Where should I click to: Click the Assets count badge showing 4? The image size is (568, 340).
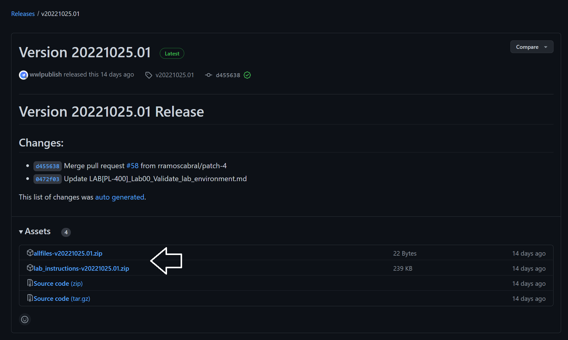(x=66, y=232)
